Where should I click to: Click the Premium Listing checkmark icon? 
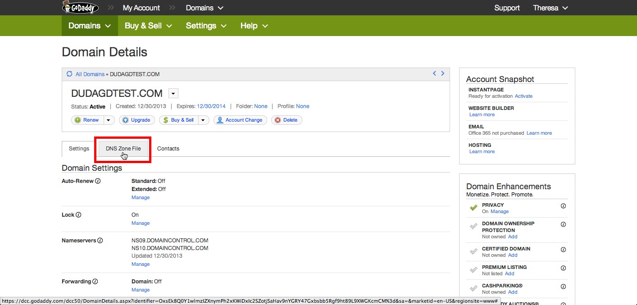click(x=473, y=270)
